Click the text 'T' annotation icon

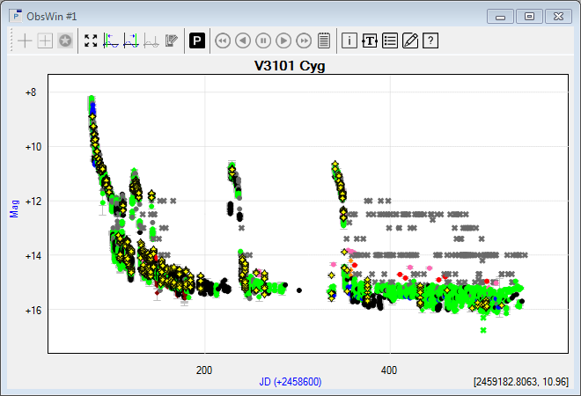370,40
